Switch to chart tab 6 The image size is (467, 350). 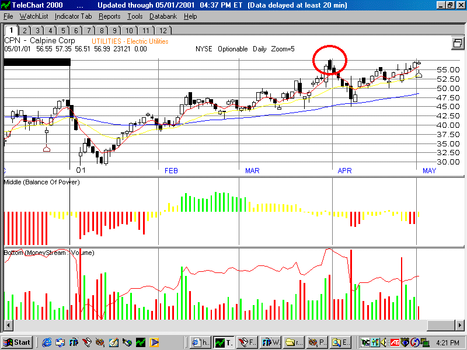[x=76, y=31]
